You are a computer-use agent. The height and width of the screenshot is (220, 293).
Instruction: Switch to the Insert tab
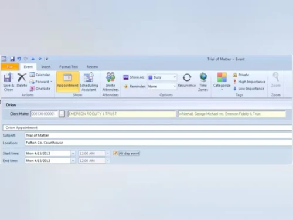tap(46, 67)
